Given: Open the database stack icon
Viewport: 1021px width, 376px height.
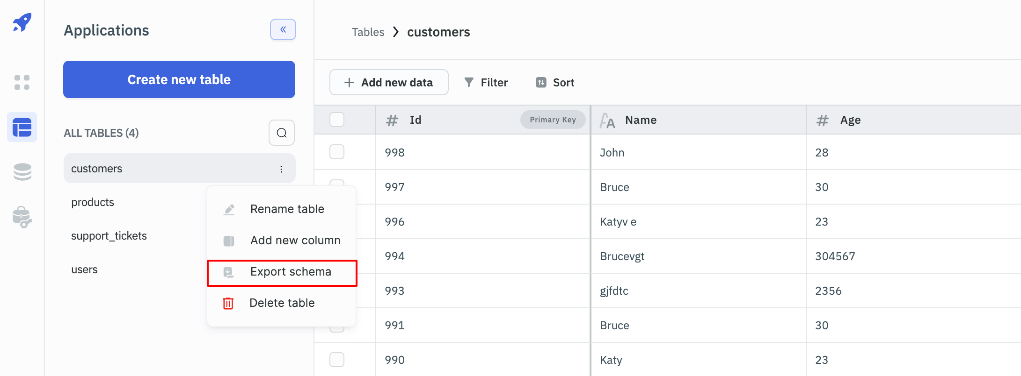Looking at the screenshot, I should tap(22, 172).
